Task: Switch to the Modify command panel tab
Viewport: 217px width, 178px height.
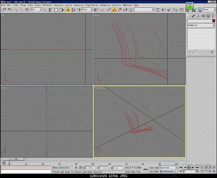Action: click(x=194, y=16)
